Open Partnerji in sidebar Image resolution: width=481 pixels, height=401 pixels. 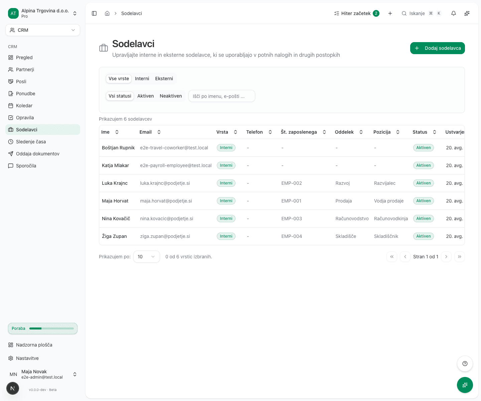pyautogui.click(x=43, y=70)
